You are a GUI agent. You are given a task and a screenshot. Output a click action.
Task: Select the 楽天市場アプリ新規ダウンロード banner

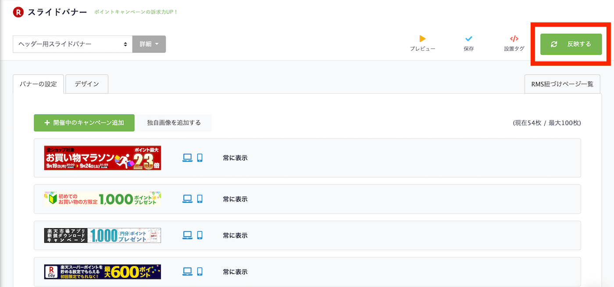(103, 235)
